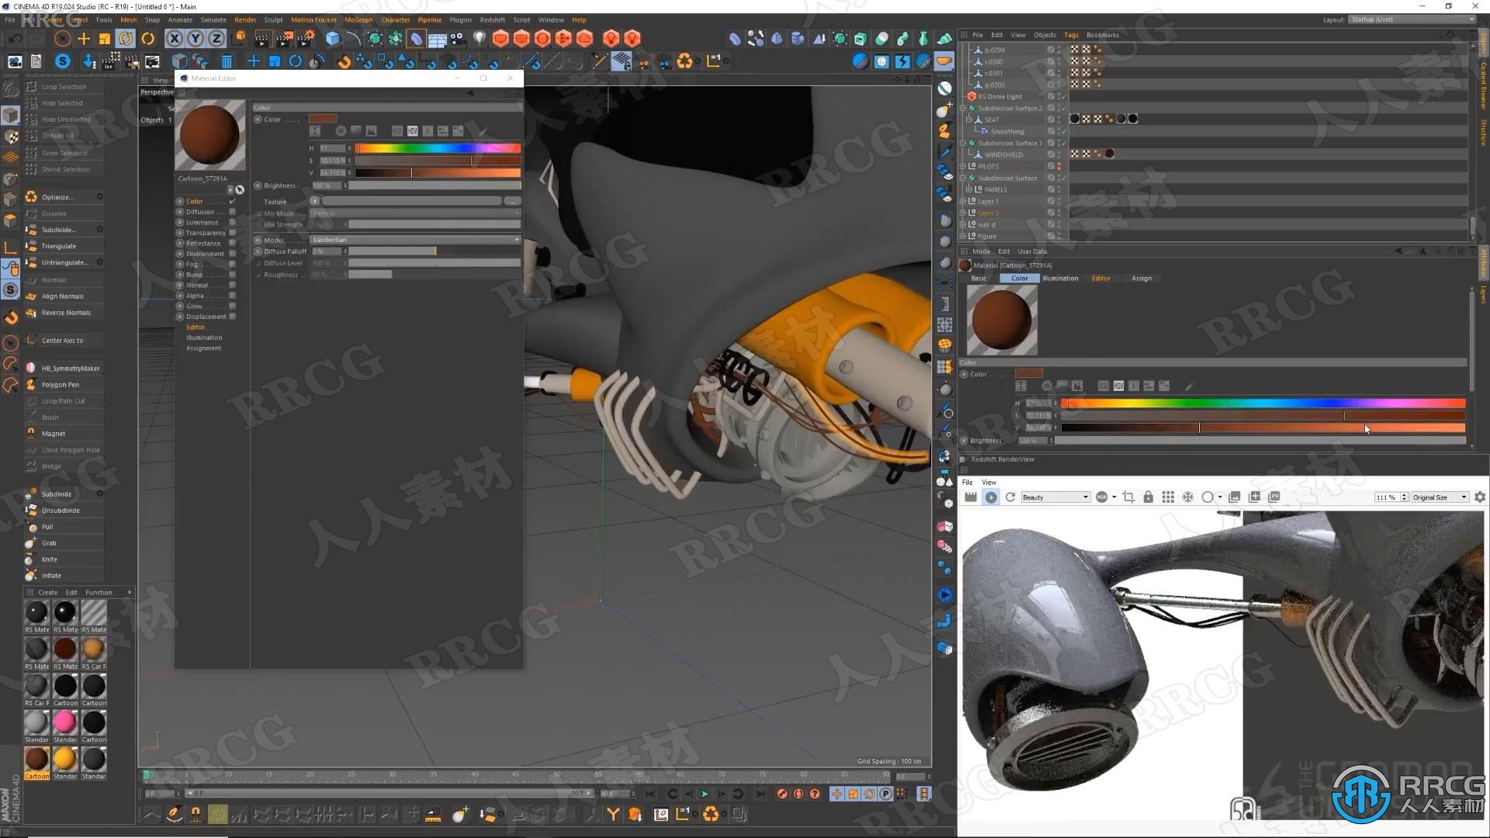
Task: Open the Redshift menu in the menu bar
Action: pos(492,19)
